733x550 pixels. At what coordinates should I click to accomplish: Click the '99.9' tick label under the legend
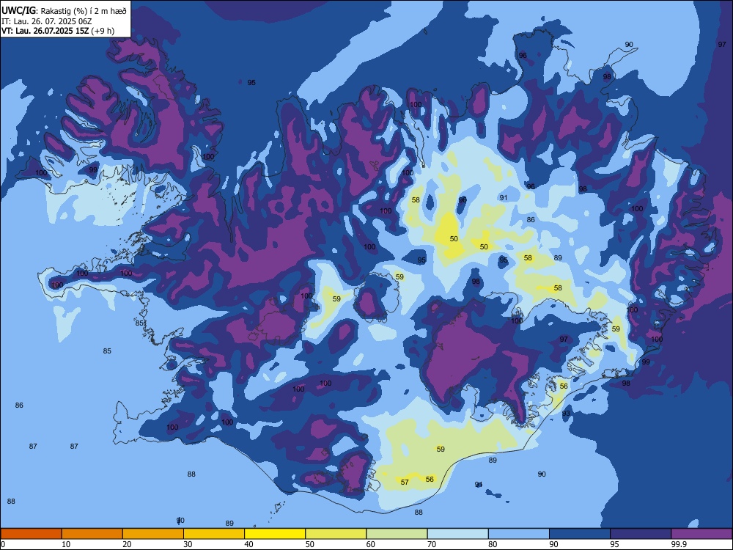(x=679, y=544)
